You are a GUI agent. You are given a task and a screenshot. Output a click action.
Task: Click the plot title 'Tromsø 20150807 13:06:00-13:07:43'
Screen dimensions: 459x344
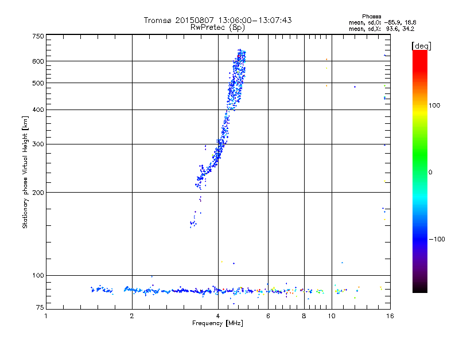tap(217, 20)
